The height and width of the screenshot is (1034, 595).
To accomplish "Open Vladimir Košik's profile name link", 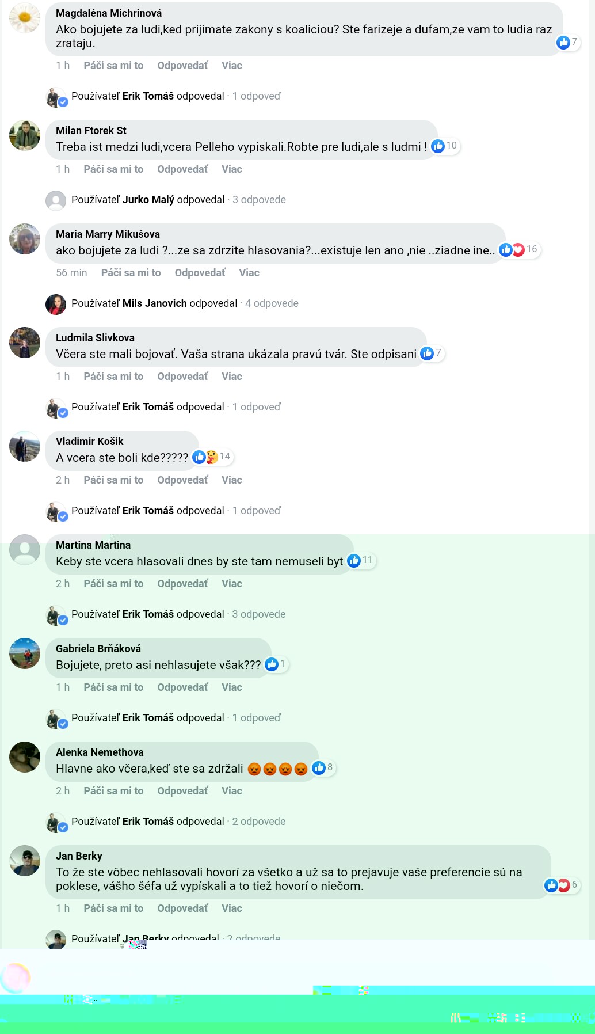I will click(90, 442).
